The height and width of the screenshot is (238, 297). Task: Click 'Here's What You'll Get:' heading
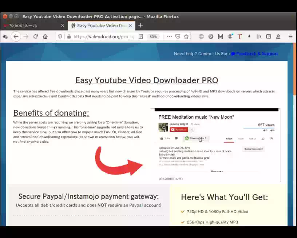[x=225, y=197]
